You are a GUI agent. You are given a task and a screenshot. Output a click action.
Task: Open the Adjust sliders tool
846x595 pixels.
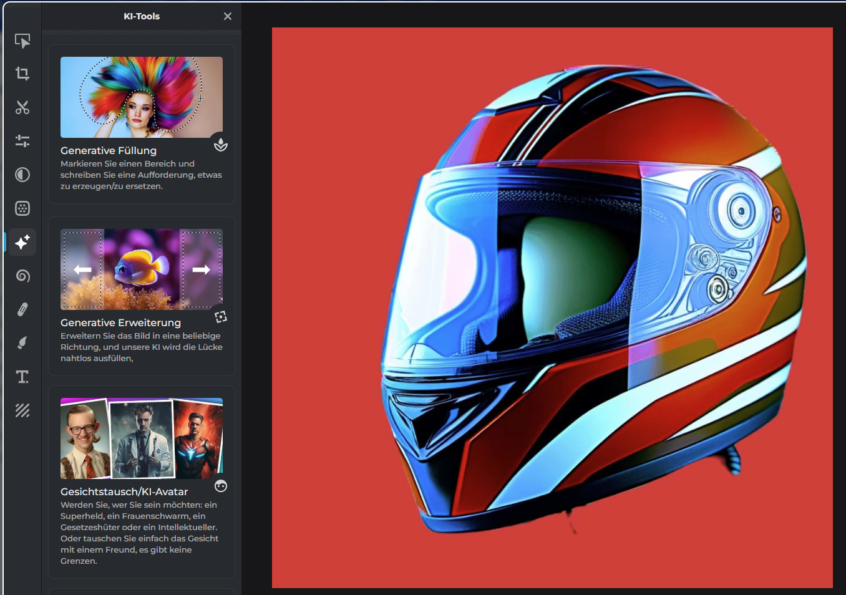[22, 141]
